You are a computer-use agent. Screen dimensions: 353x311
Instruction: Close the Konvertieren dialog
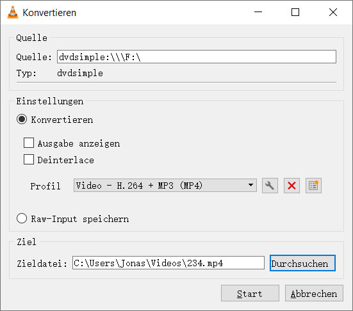(x=333, y=12)
